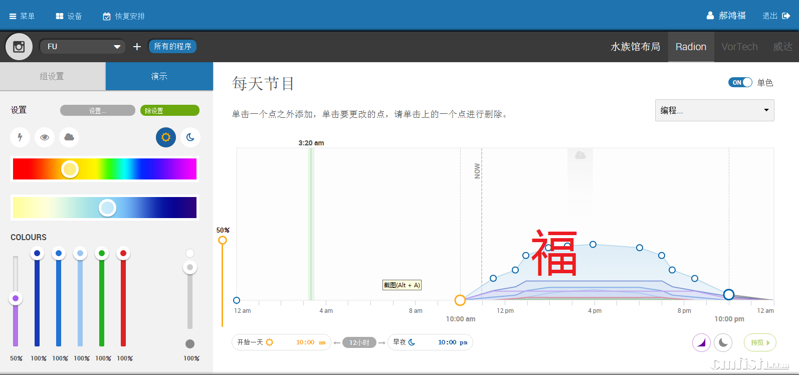799x375 pixels.
Task: Click the camera logo icon
Action: (x=19, y=47)
